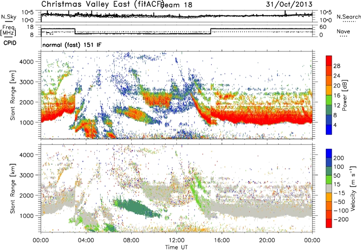The height and width of the screenshot is (250, 361).
Task: Click the '-200' label on Velocity color bar
Action: pos(341,219)
